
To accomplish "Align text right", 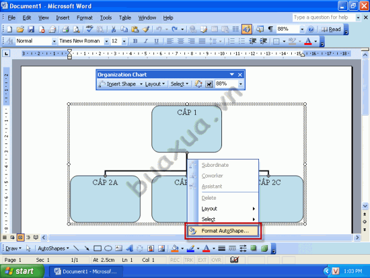I will [x=191, y=41].
